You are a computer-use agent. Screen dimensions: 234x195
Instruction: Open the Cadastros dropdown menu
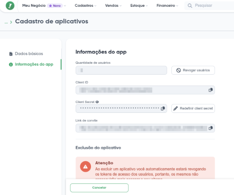pyautogui.click(x=85, y=6)
